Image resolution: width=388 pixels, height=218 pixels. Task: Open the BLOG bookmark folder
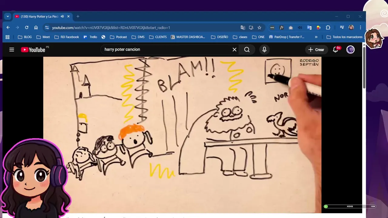[25, 37]
